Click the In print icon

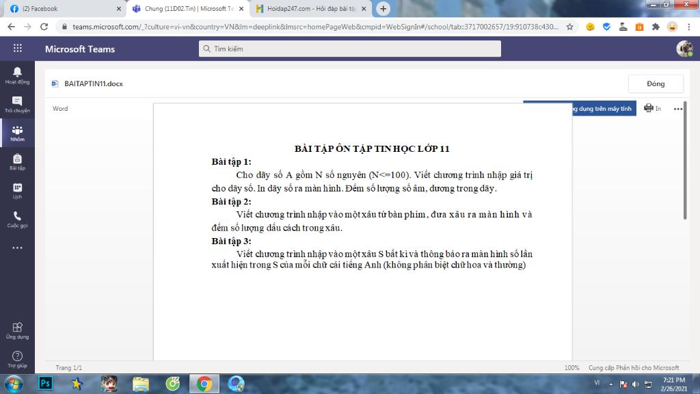[x=652, y=108]
